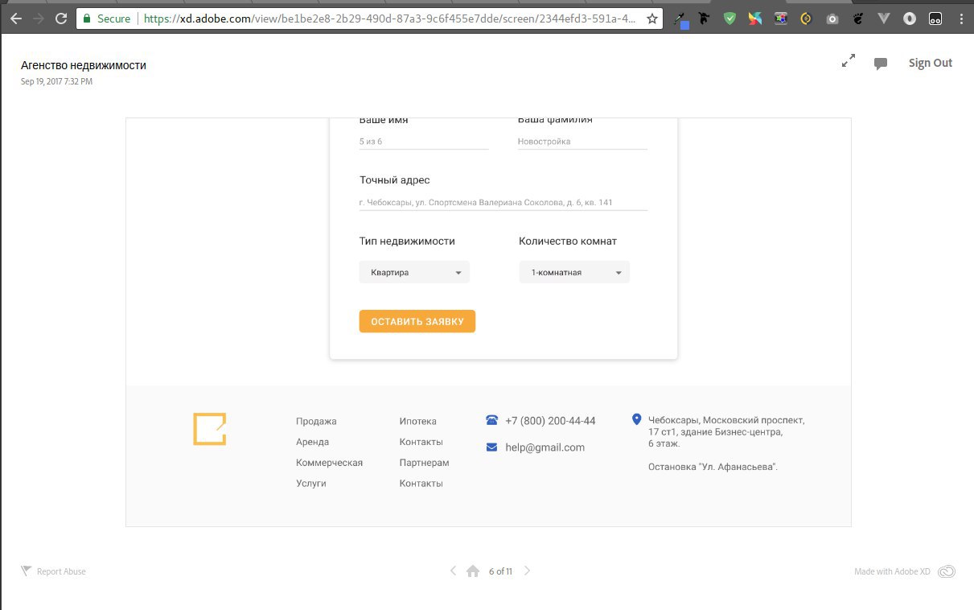The width and height of the screenshot is (974, 610).
Task: Reload the page with the refresh icon
Action: [x=60, y=18]
